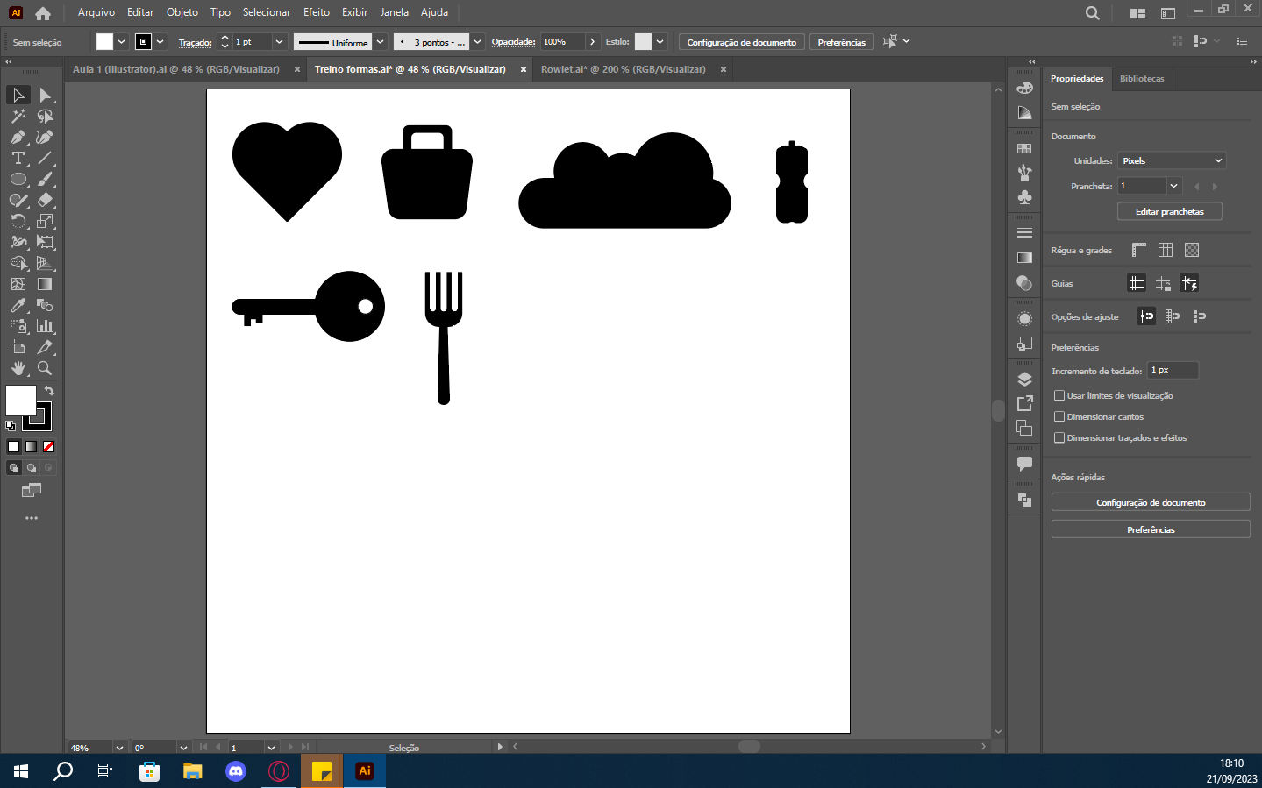Click Preferências in control bar
The height and width of the screenshot is (788, 1262).
coord(841,42)
